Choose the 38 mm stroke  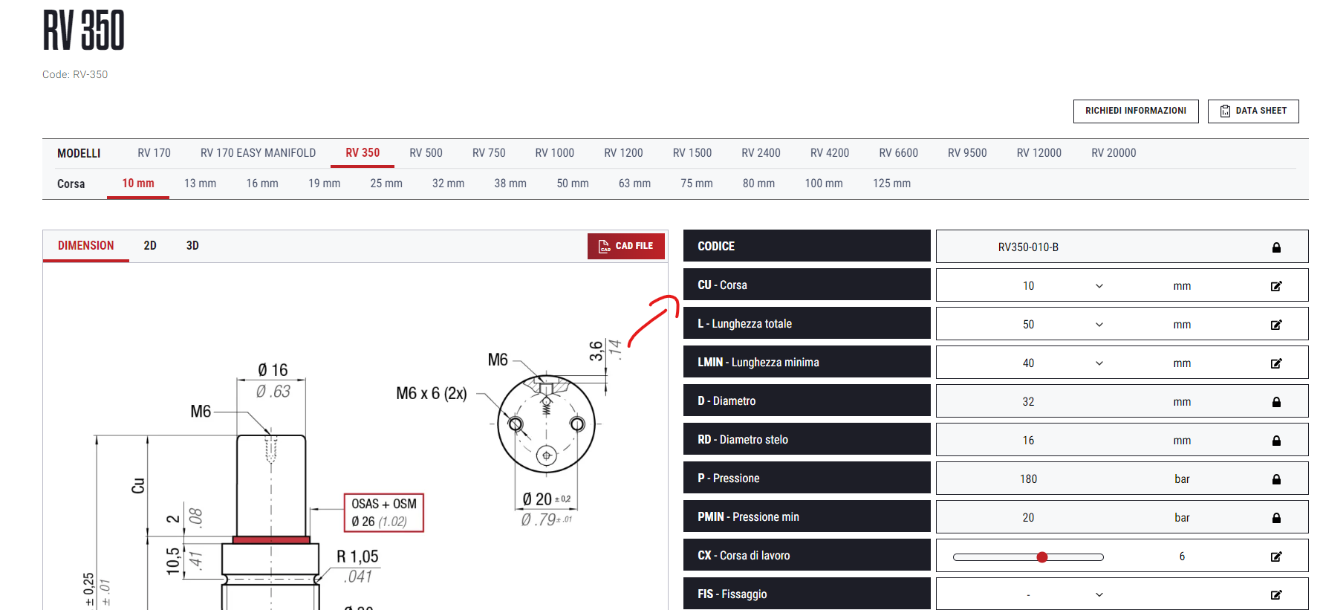pyautogui.click(x=510, y=184)
